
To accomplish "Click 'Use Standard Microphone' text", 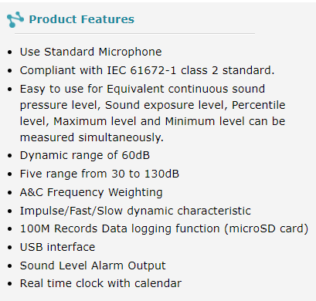I will coord(91,52).
